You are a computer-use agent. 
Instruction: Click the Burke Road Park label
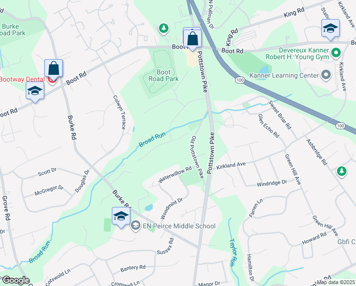[12, 30]
